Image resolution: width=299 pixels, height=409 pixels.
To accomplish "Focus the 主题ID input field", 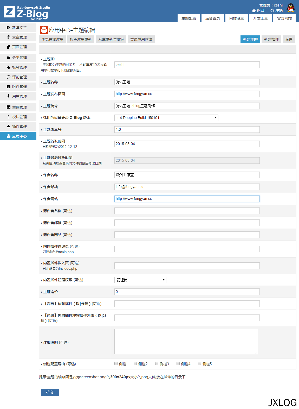I will pyautogui.click(x=187, y=65).
